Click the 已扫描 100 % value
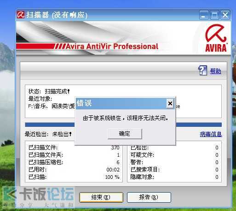The height and width of the screenshot is (211, 236). point(112,177)
